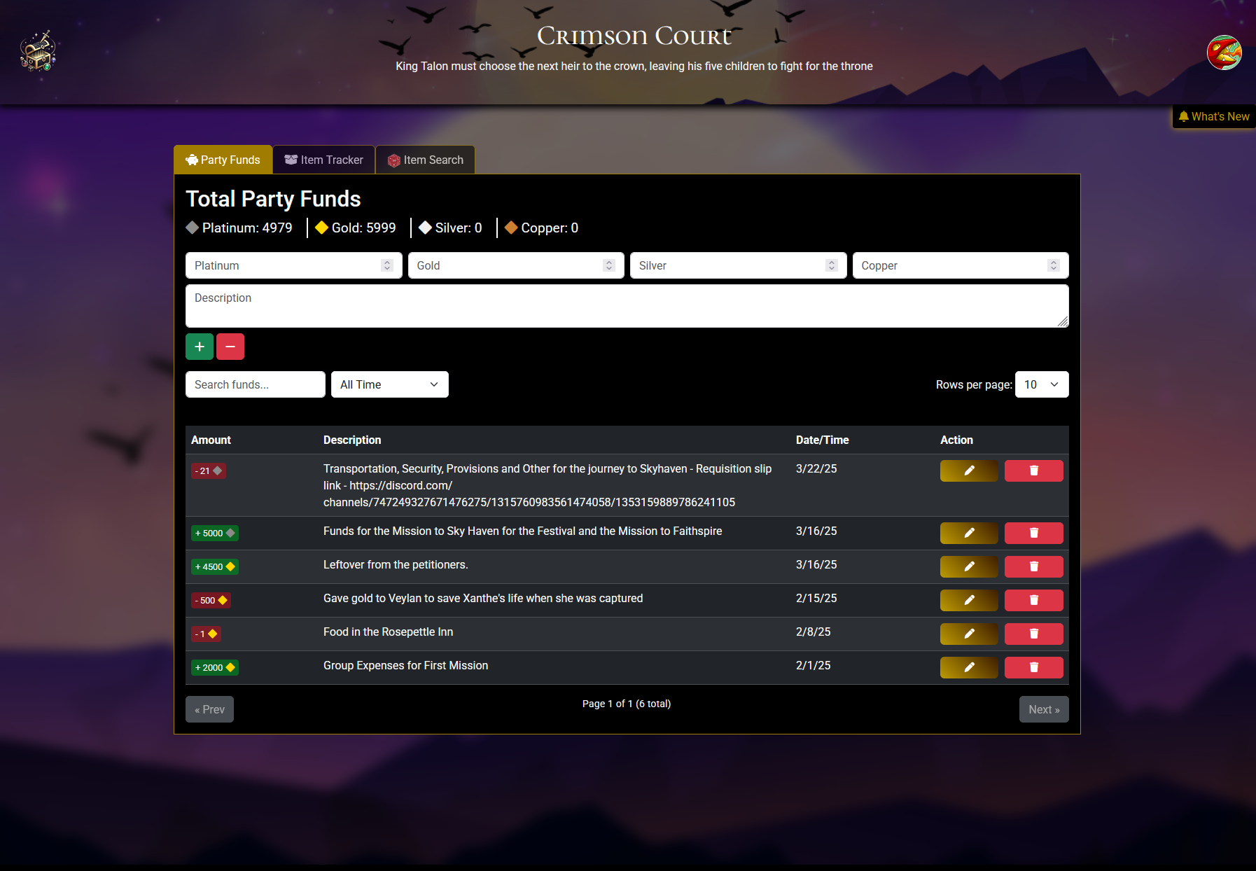Viewport: 1256px width, 871px height.
Task: Delete the Gave gold to Veylan entry
Action: click(1033, 600)
